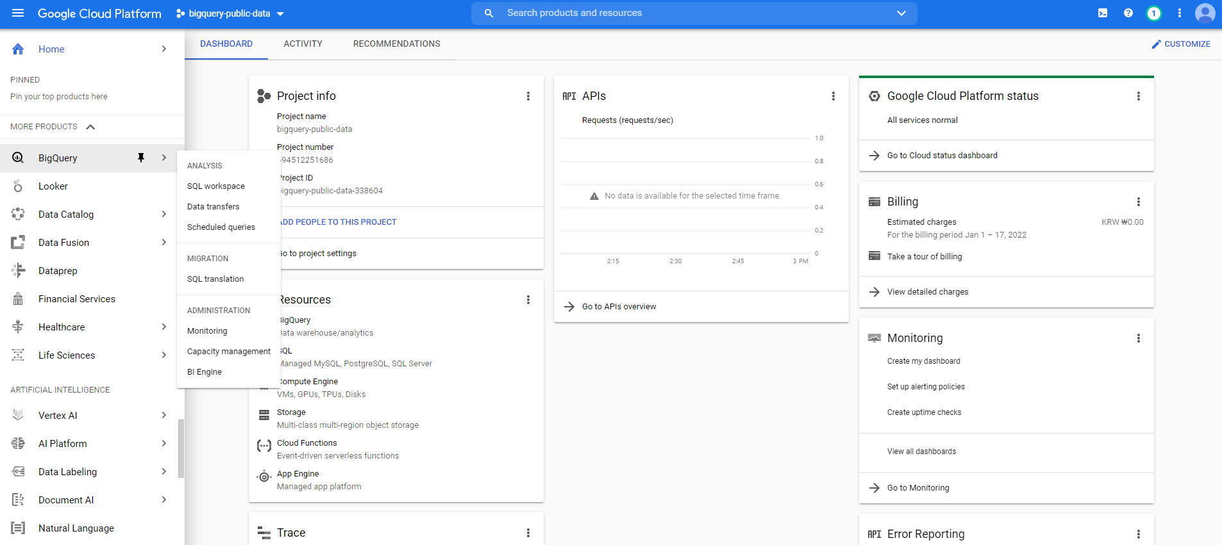Open Monitoring card options menu
The height and width of the screenshot is (545, 1222).
pyautogui.click(x=1139, y=338)
